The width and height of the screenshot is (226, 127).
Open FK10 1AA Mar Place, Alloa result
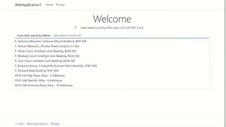[x=112, y=75]
